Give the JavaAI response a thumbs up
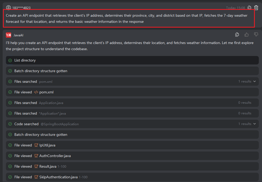262x182 pixels. coord(247,34)
